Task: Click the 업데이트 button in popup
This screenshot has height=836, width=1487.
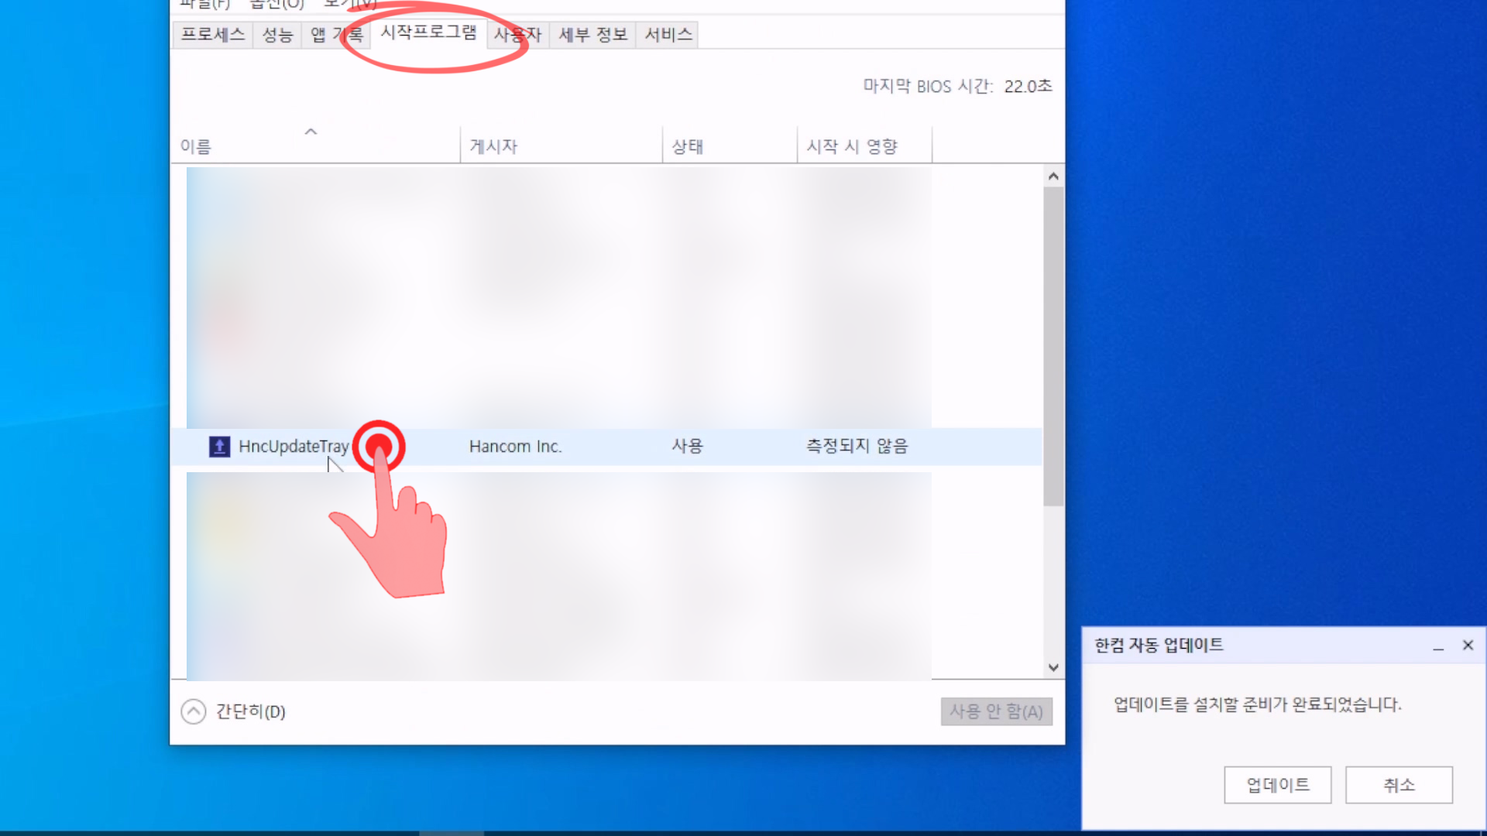Action: click(1277, 785)
